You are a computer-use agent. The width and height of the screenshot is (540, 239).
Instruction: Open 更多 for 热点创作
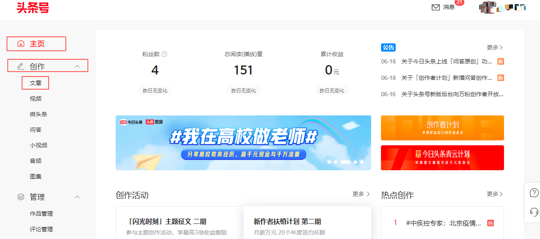(x=495, y=194)
